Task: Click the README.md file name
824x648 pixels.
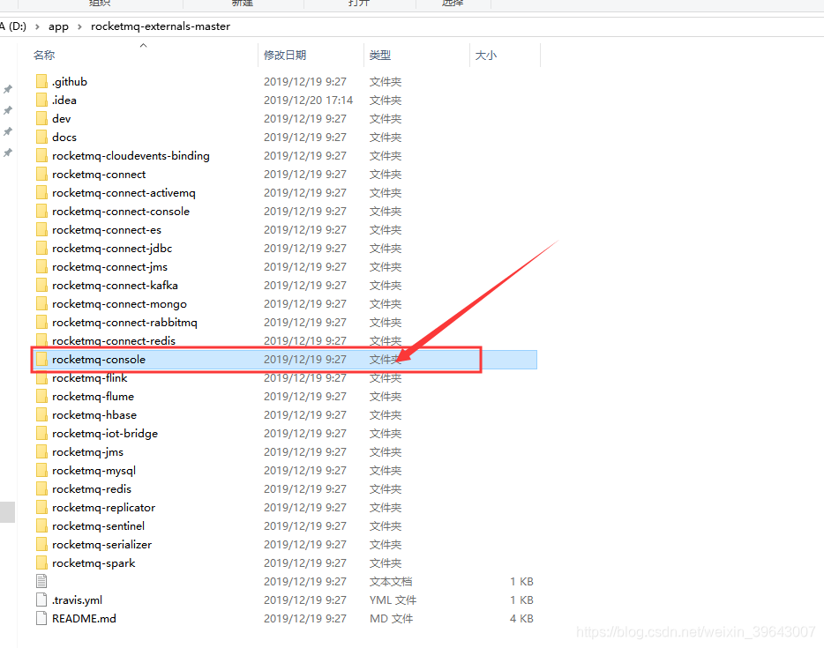Action: (84, 619)
